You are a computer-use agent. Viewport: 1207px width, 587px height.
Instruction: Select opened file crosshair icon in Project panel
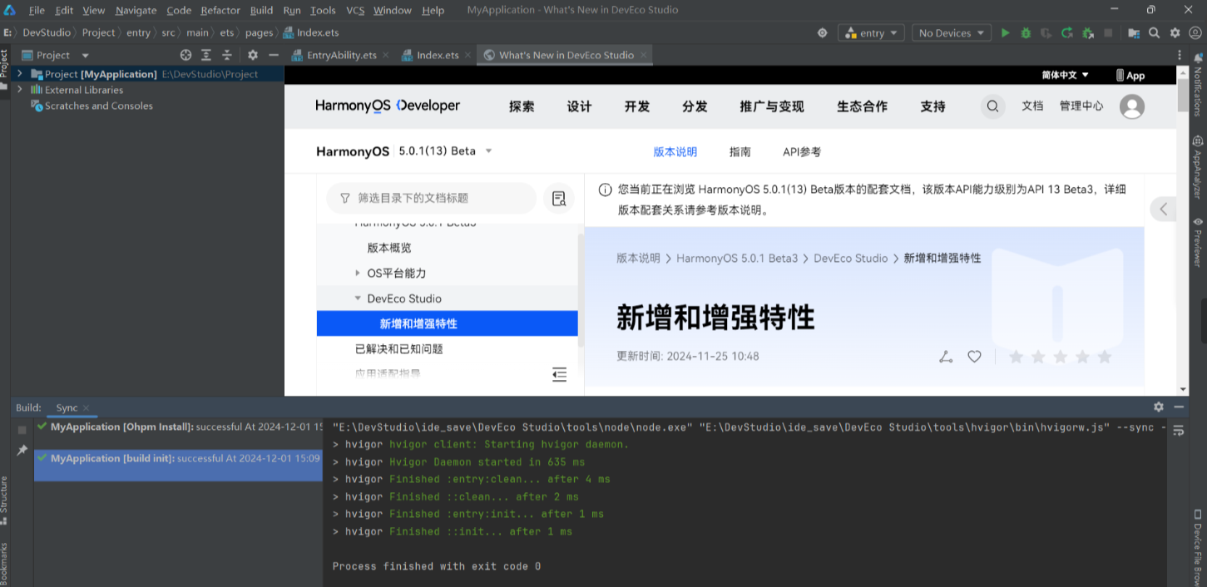[x=186, y=55]
